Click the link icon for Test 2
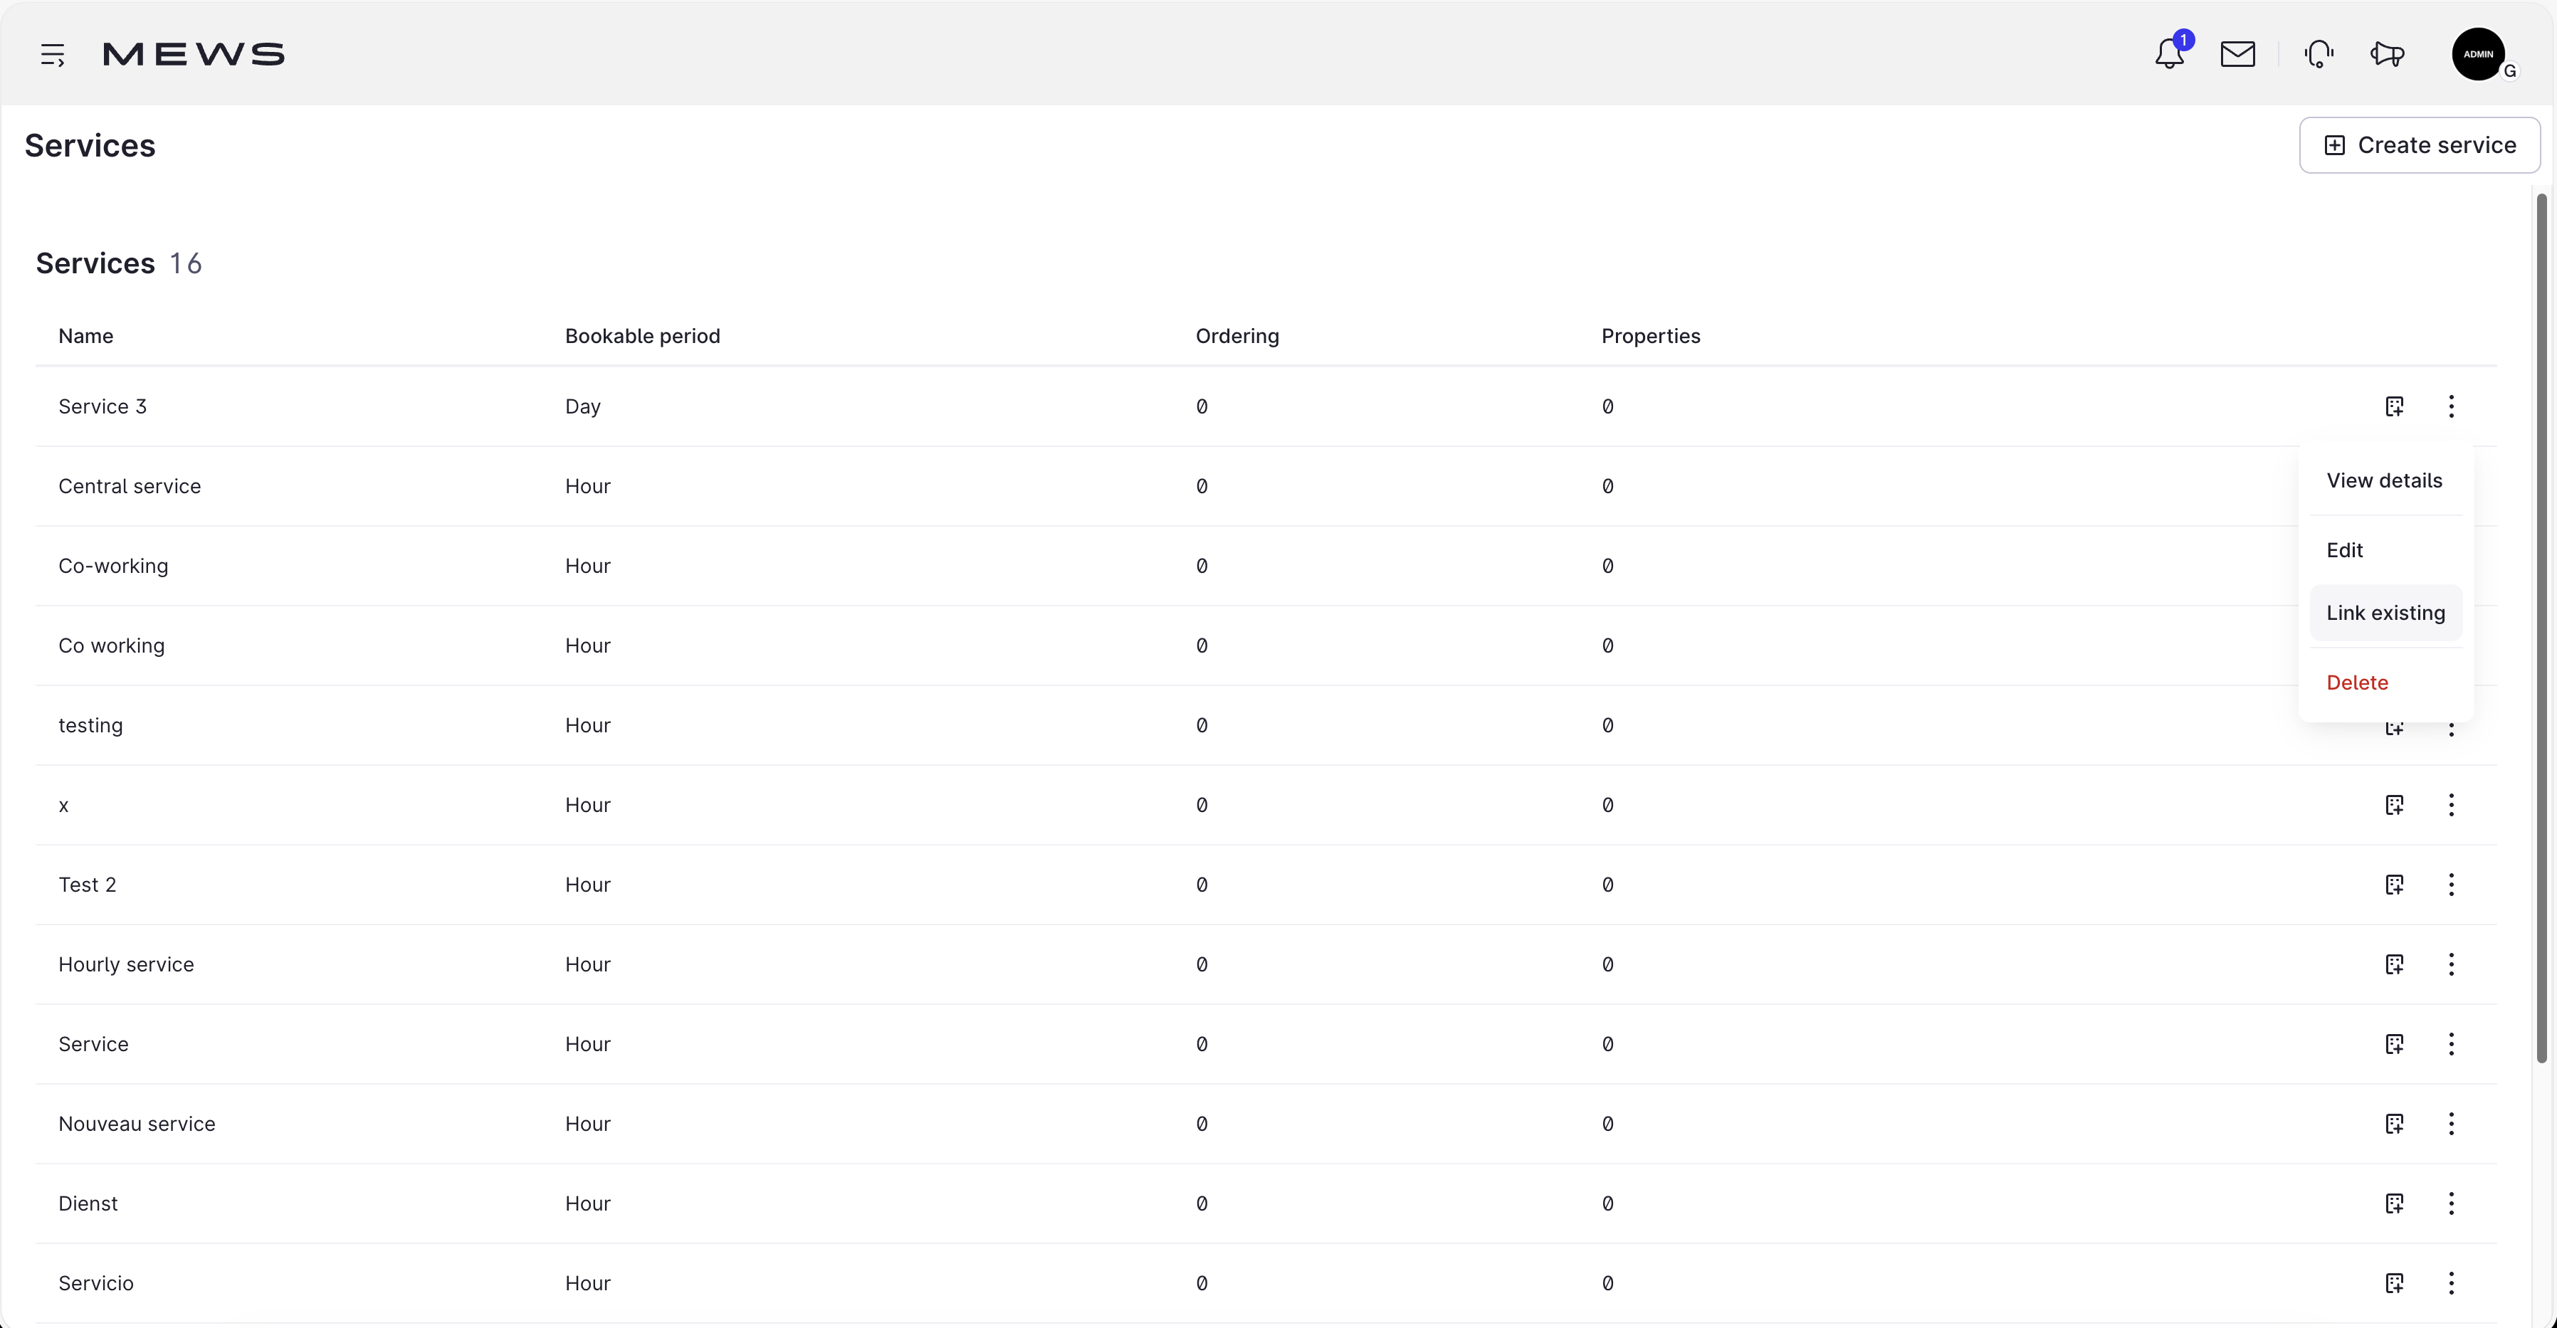The width and height of the screenshot is (2557, 1328). pos(2394,885)
